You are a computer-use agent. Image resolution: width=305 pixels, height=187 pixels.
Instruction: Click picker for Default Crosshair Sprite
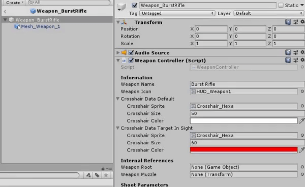(x=302, y=106)
